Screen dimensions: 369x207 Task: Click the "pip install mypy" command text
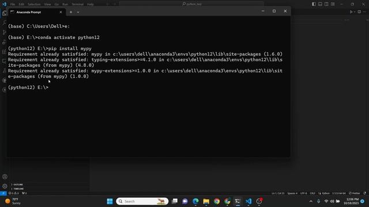click(x=70, y=48)
